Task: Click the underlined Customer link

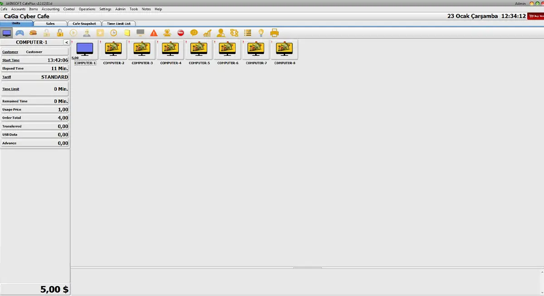Action: click(10, 52)
